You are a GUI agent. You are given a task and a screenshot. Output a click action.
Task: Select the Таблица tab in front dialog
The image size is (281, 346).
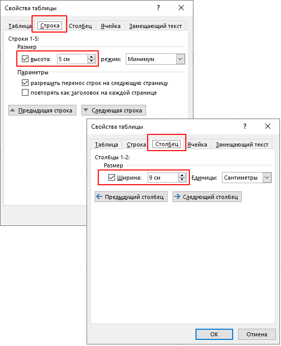[106, 145]
